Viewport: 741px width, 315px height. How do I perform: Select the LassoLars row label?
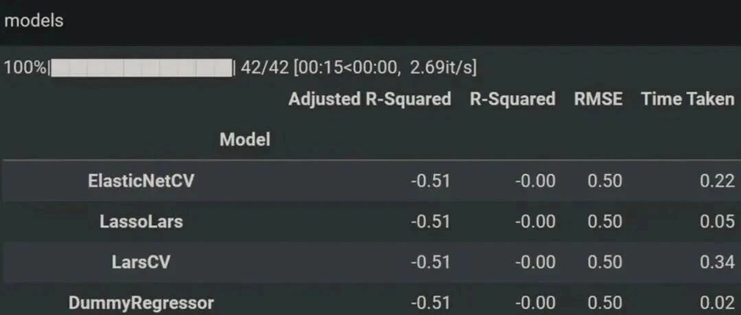point(141,222)
